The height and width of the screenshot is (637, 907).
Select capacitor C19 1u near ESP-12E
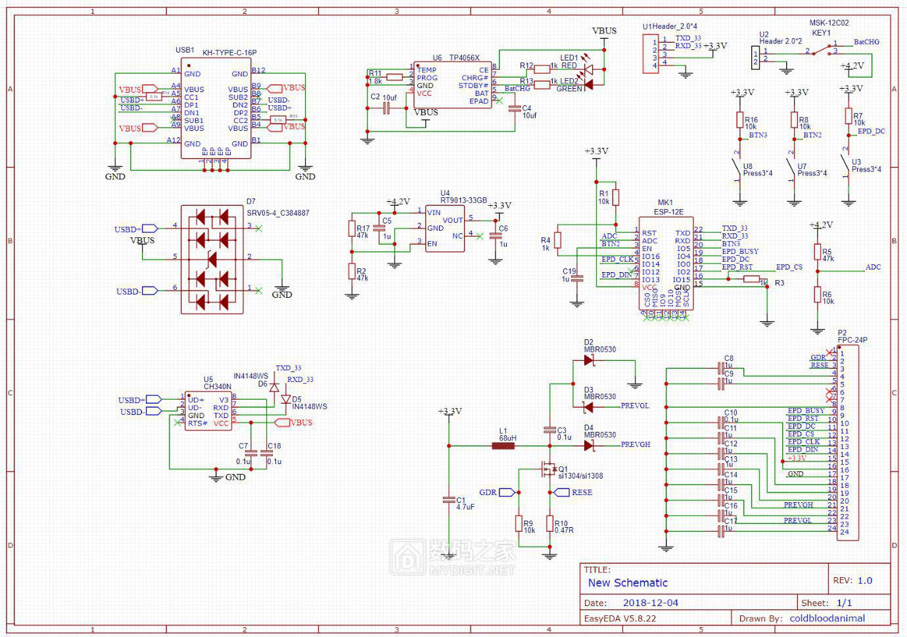click(x=577, y=279)
